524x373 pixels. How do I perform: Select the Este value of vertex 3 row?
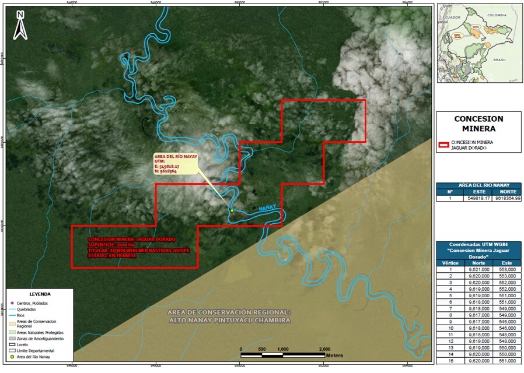(x=507, y=283)
